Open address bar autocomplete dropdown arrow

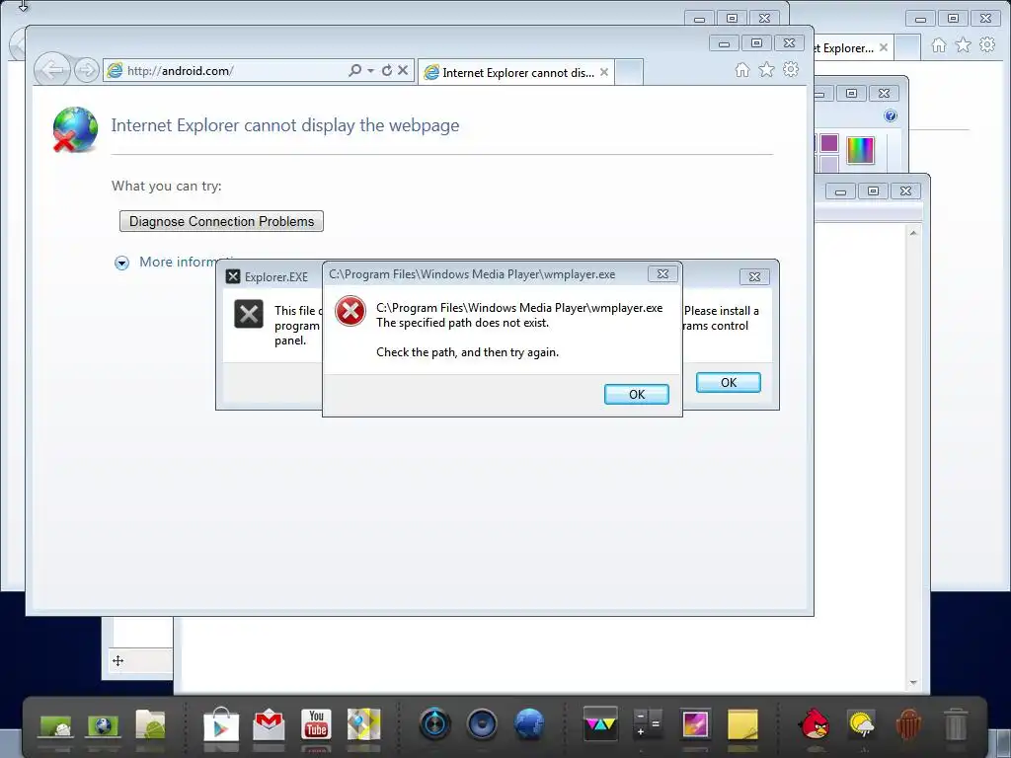pyautogui.click(x=371, y=71)
